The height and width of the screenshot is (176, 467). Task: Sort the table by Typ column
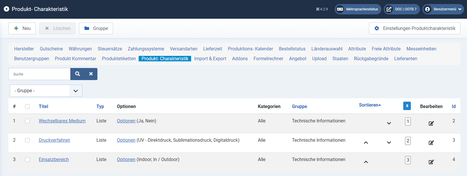click(100, 107)
